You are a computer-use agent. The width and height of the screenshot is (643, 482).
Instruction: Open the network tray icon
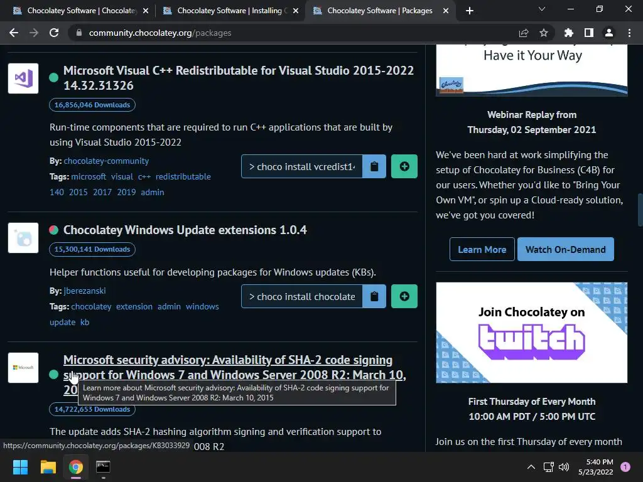pyautogui.click(x=548, y=467)
